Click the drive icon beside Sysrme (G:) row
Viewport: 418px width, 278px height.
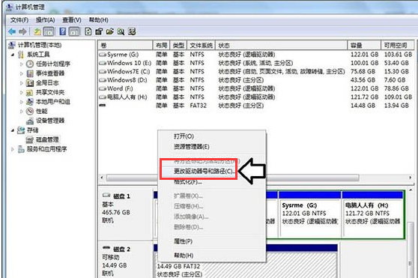[x=103, y=55]
